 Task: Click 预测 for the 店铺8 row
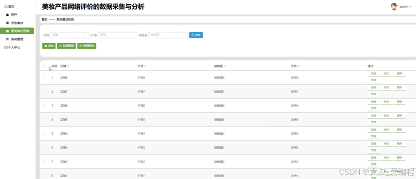tap(374, 80)
